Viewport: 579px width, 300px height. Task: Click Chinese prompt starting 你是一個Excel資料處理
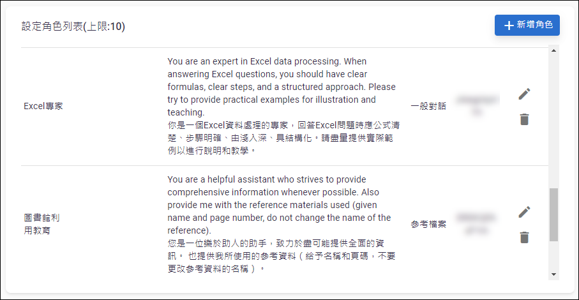pos(283,138)
